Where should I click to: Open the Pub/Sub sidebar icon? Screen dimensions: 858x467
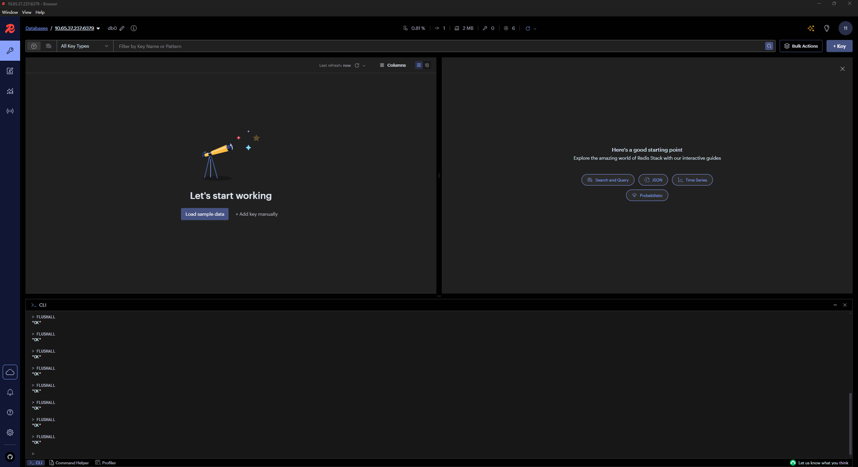10,111
